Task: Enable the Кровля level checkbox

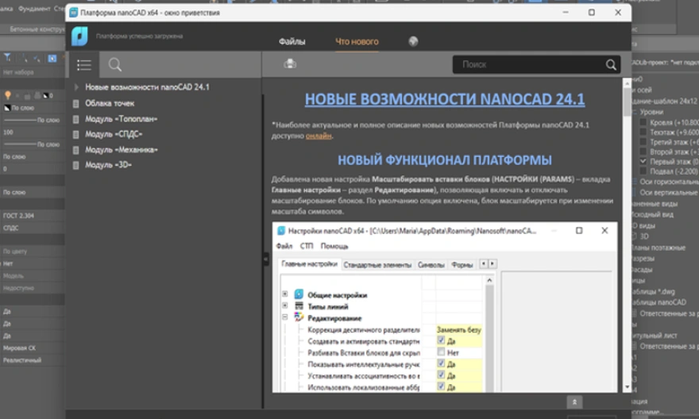Action: (643, 124)
